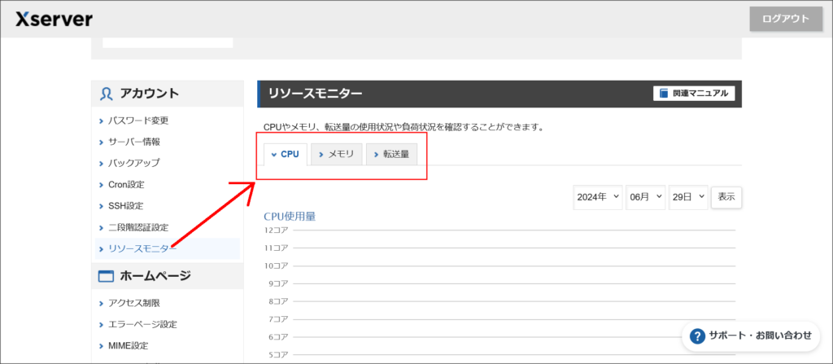This screenshot has height=364, width=833.
Task: Open パスワード変更 in sidebar
Action: click(x=138, y=121)
